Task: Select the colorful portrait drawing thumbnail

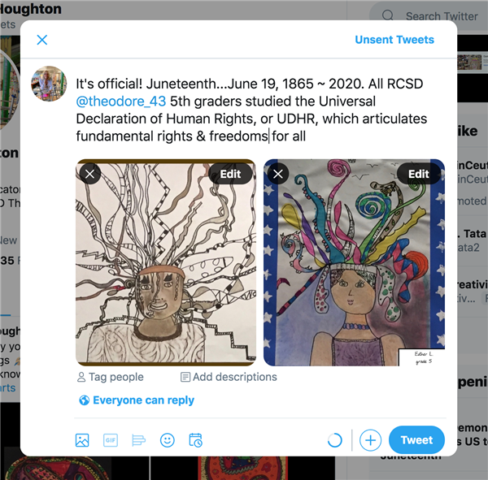Action: click(354, 262)
